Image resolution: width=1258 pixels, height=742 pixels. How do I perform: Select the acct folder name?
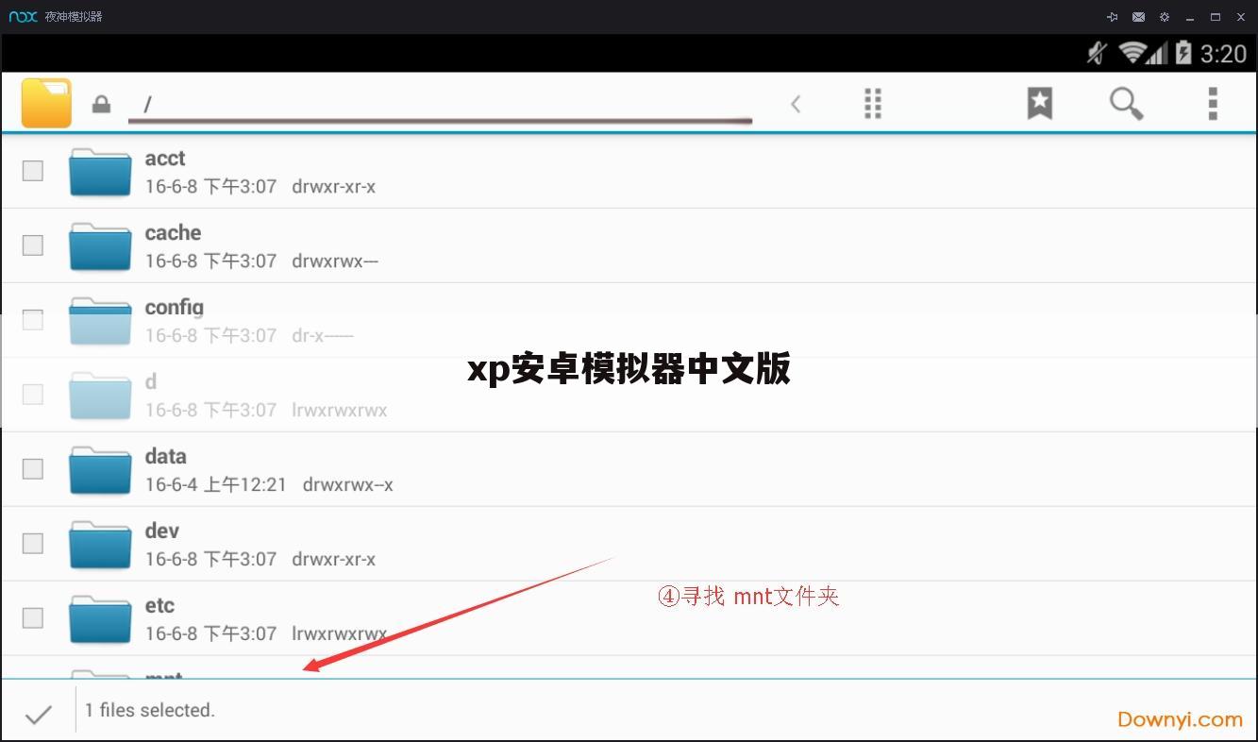click(165, 159)
